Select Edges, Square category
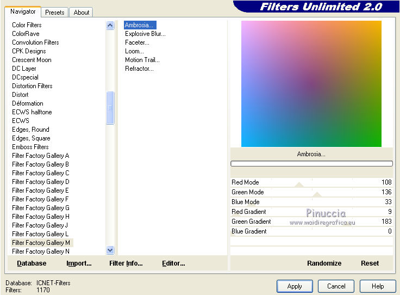The image size is (400, 295). pyautogui.click(x=31, y=138)
